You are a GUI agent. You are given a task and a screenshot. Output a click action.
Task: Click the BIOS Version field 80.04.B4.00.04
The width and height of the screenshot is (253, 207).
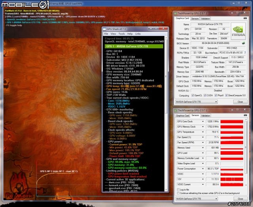point(215,43)
